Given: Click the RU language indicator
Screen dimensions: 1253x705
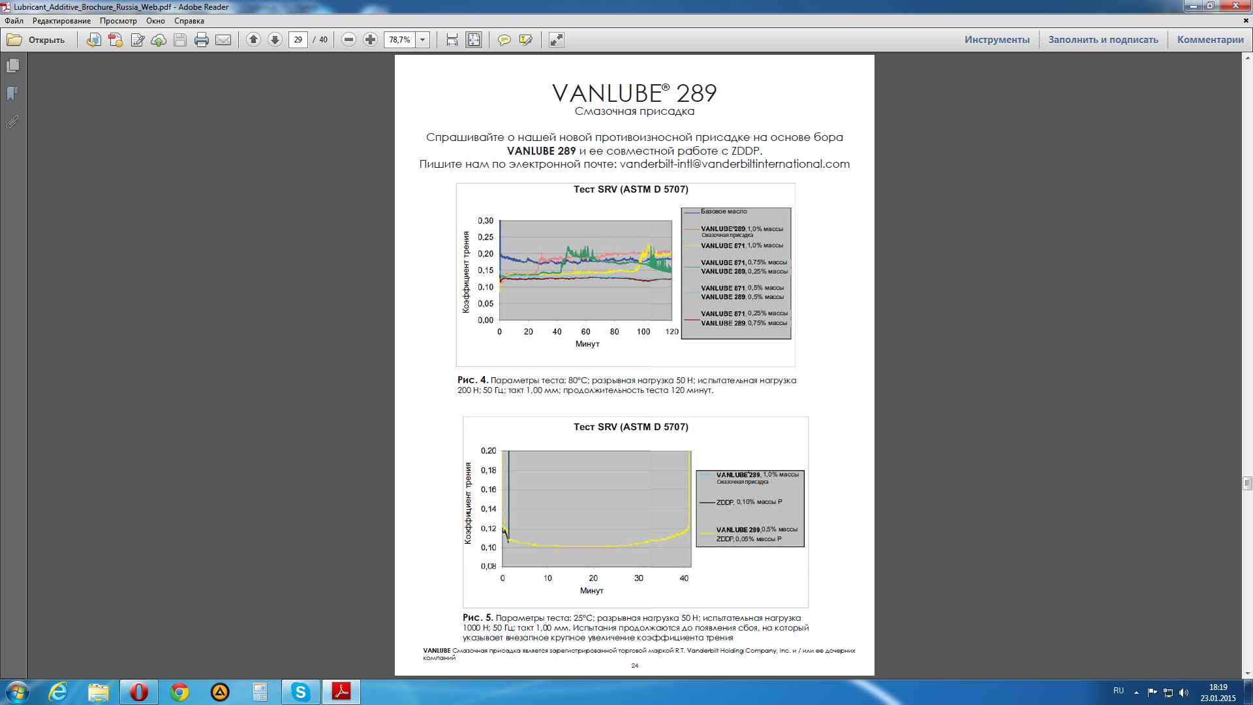Looking at the screenshot, I should [1119, 691].
